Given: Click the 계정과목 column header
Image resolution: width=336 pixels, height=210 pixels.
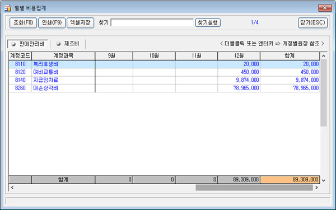Looking at the screenshot, I should [63, 56].
